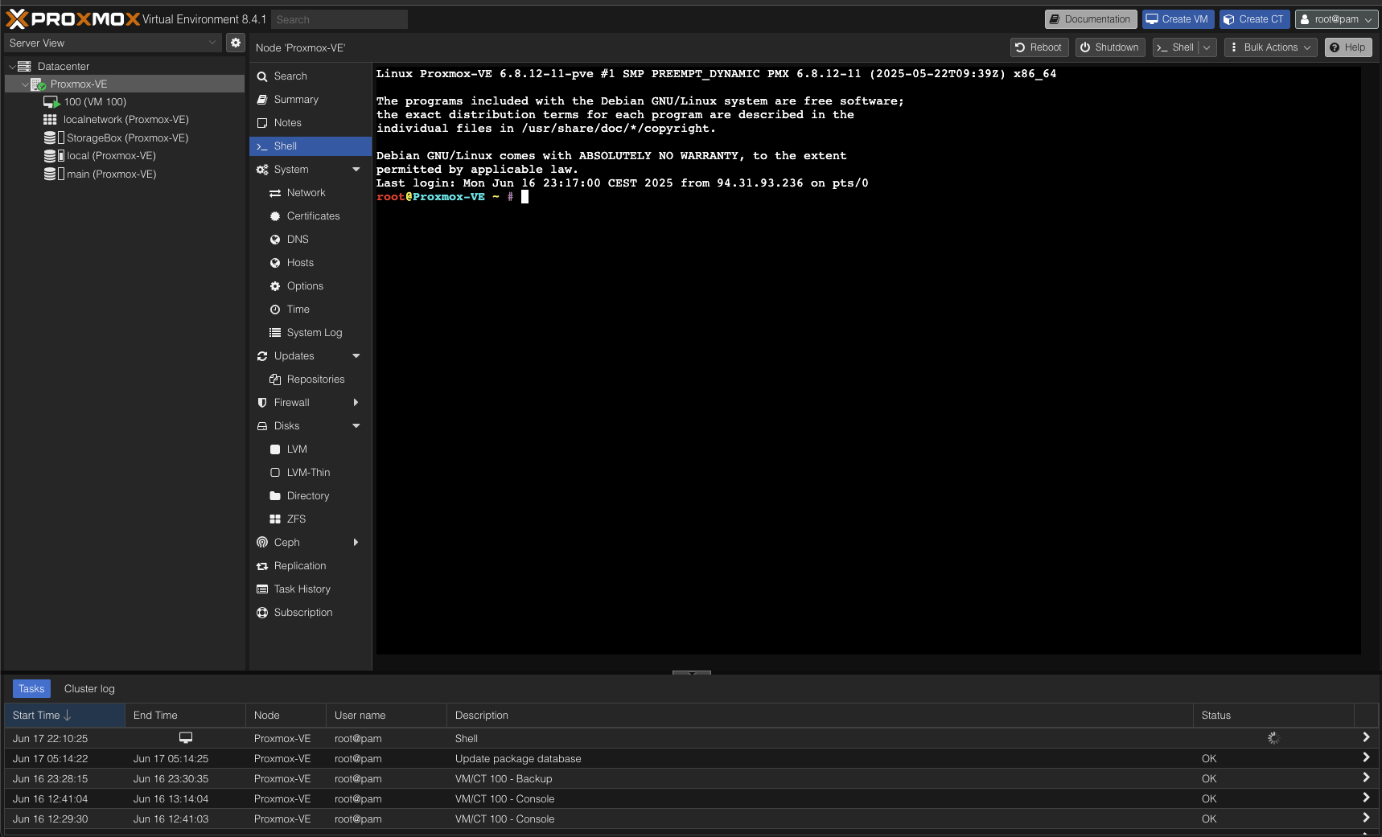Open local (Proxmox-VE) storage
Screen dimensions: 1382x837
click(111, 156)
